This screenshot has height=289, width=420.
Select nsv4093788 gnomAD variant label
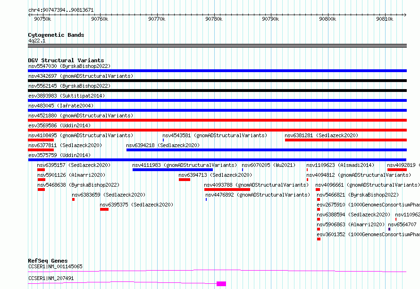click(256, 185)
